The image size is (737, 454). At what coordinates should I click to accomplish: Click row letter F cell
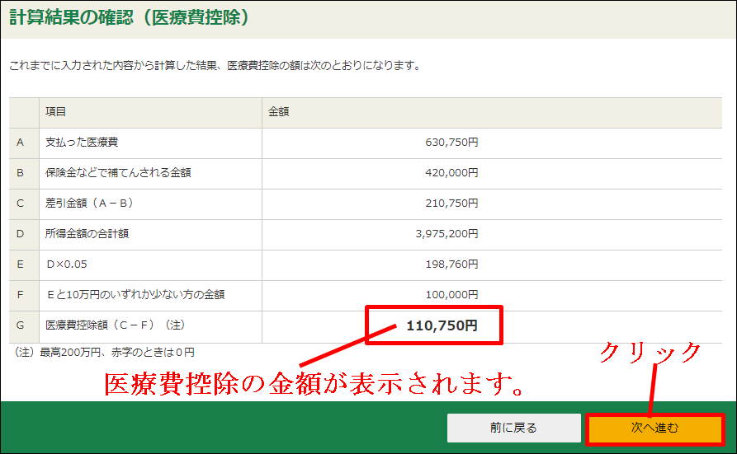pos(24,295)
